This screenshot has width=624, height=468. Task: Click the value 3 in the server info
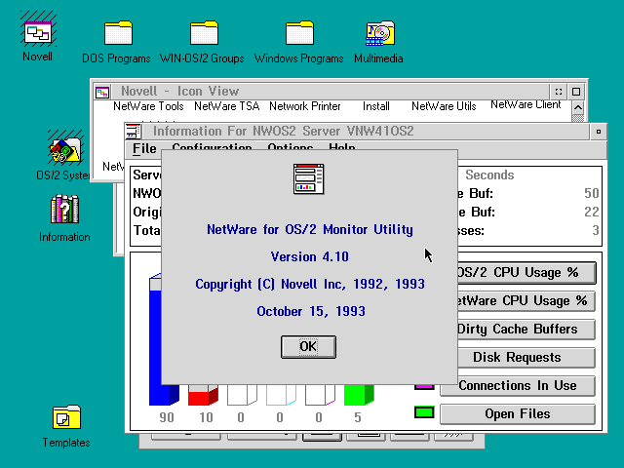click(x=596, y=230)
